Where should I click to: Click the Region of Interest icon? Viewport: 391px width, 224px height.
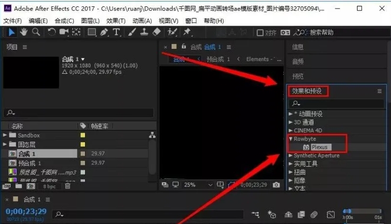click(x=220, y=185)
